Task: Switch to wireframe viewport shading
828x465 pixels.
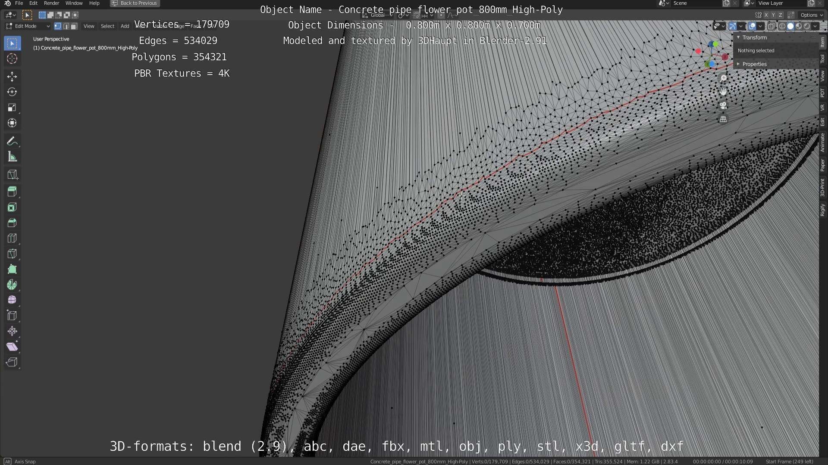Action: (x=782, y=26)
